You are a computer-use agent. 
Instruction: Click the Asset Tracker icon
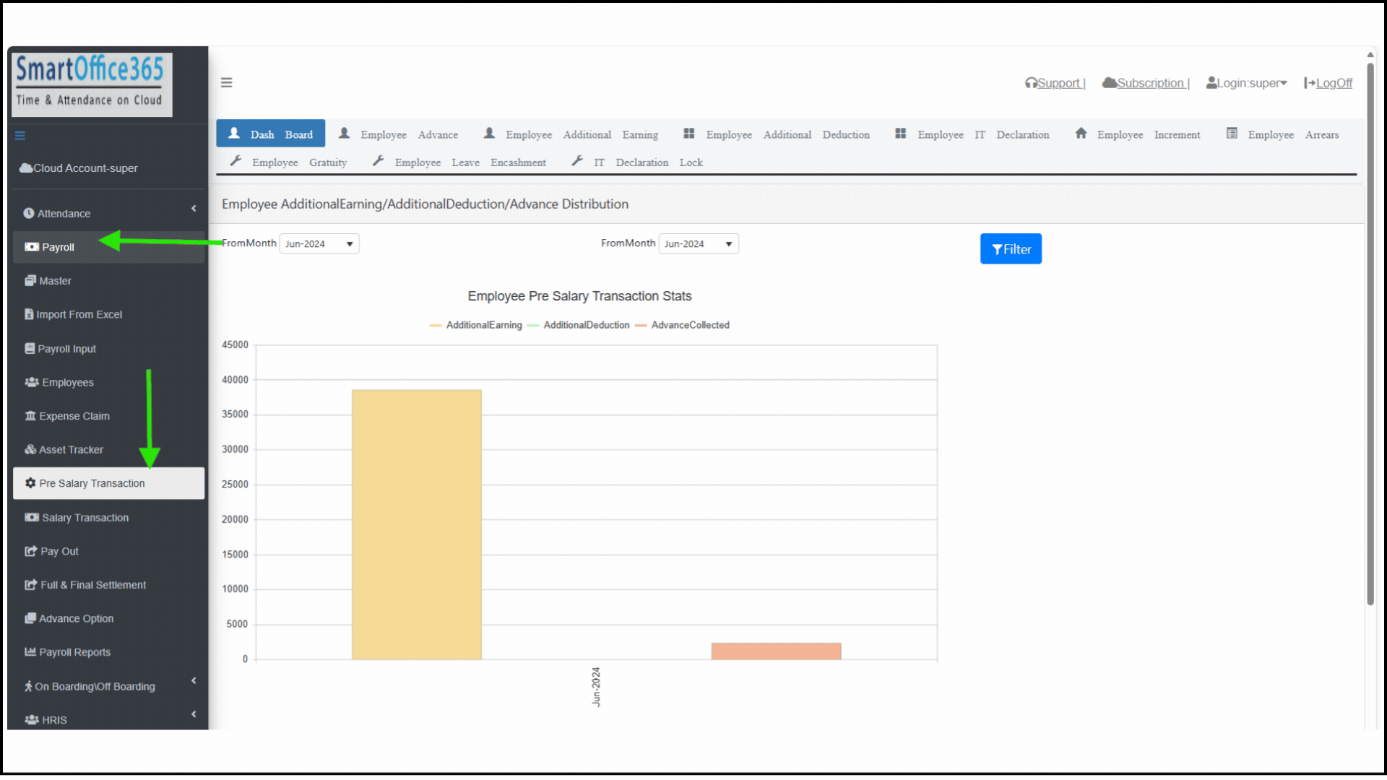(30, 449)
